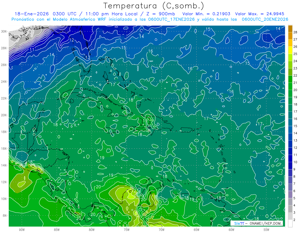The height and width of the screenshot is (233, 302).
Task: Click the initialization time "0600UTC_17ENE2026"
Action: click(x=171, y=19)
